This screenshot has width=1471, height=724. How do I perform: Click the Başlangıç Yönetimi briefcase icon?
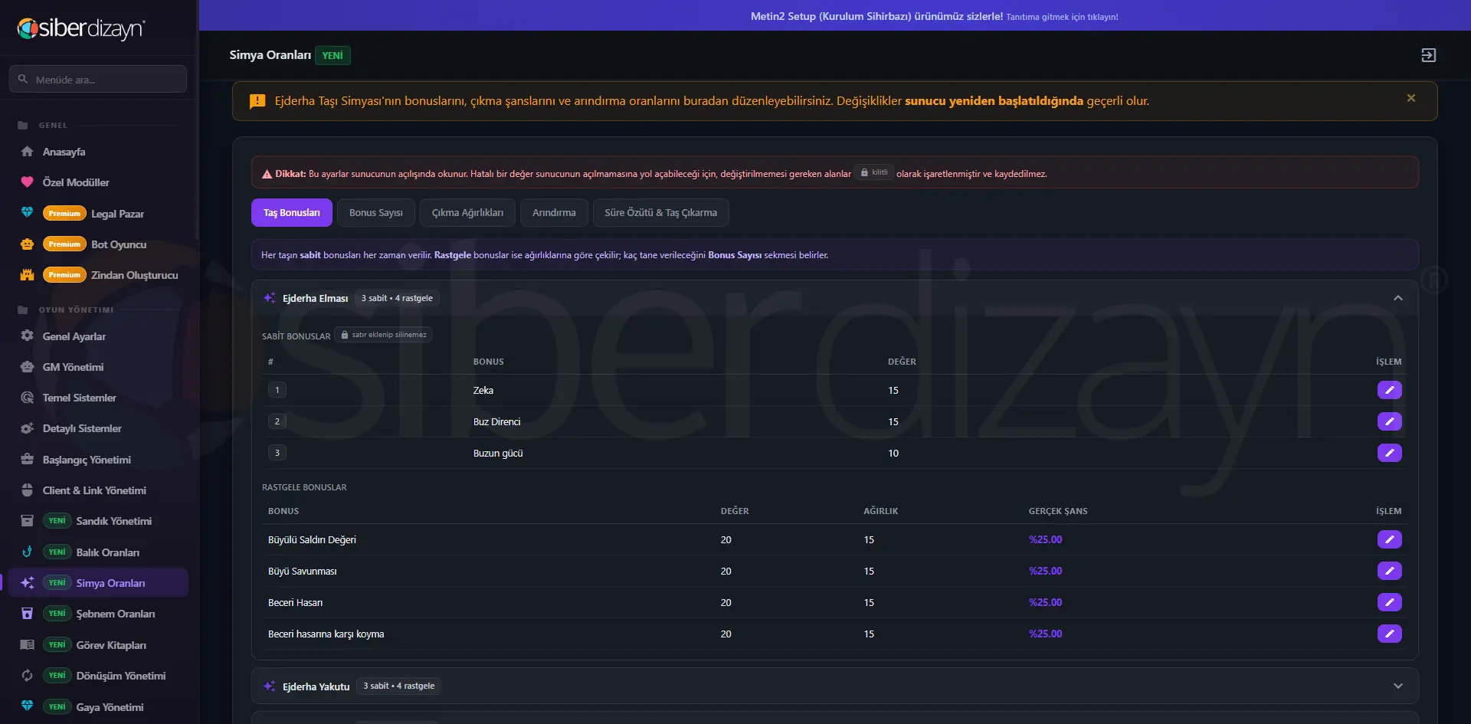pyautogui.click(x=27, y=460)
